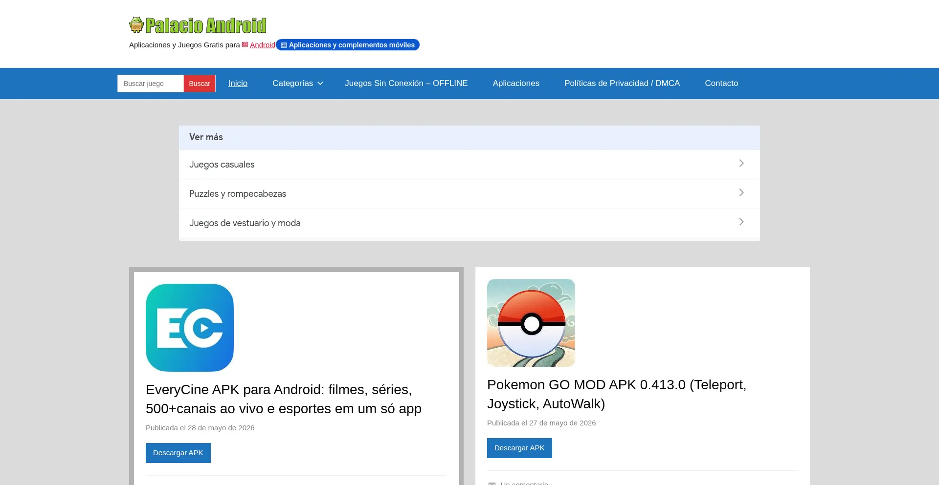Click the chevron beside Juegos casuales
The height and width of the screenshot is (485, 939).
[741, 163]
